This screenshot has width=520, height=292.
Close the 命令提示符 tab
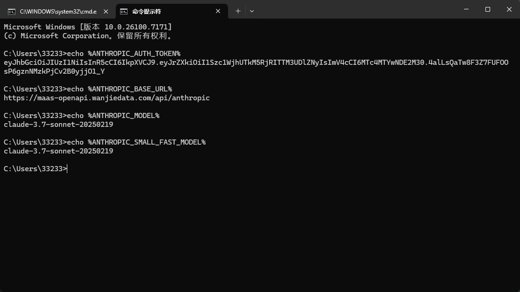[x=218, y=11]
